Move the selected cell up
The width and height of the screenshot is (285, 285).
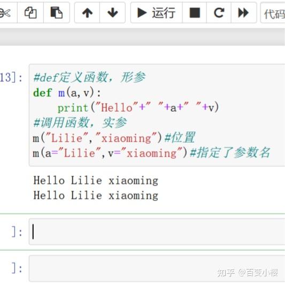(87, 13)
